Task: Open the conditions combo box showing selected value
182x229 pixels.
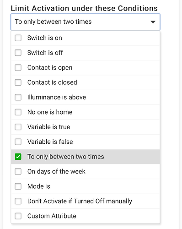Action: click(86, 22)
